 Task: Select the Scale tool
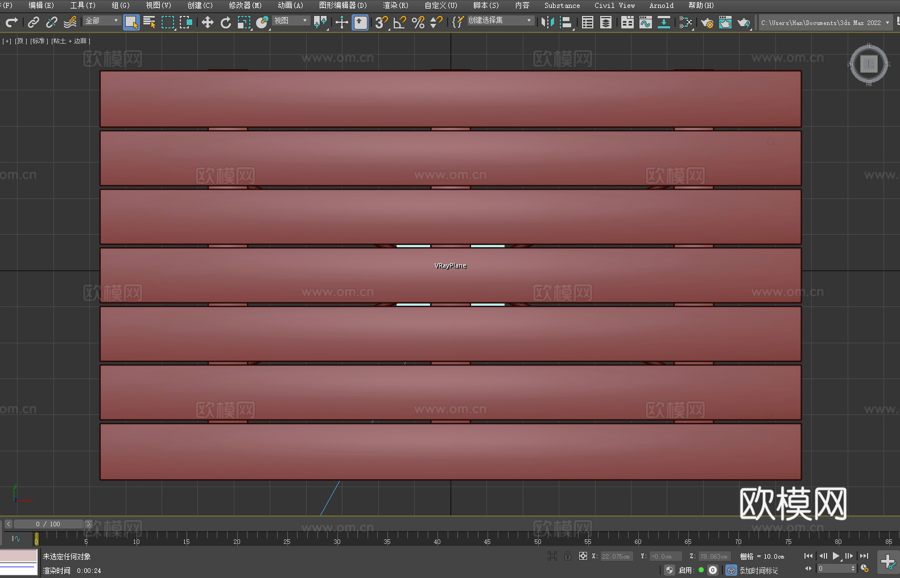[244, 22]
